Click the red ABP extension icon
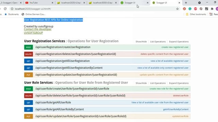Viewport: 218px width, 122px height. click(x=196, y=9)
